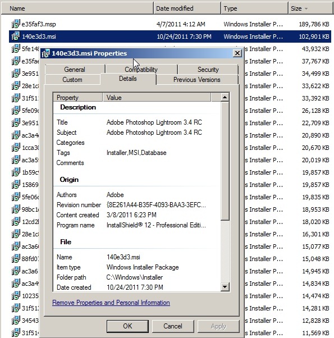
Task: Select the file icon of the 33,622 KB row
Action: [16, 85]
